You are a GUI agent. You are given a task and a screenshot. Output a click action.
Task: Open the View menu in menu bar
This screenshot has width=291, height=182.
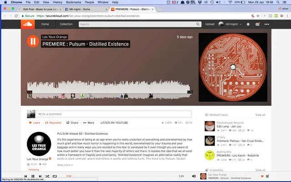46,2
